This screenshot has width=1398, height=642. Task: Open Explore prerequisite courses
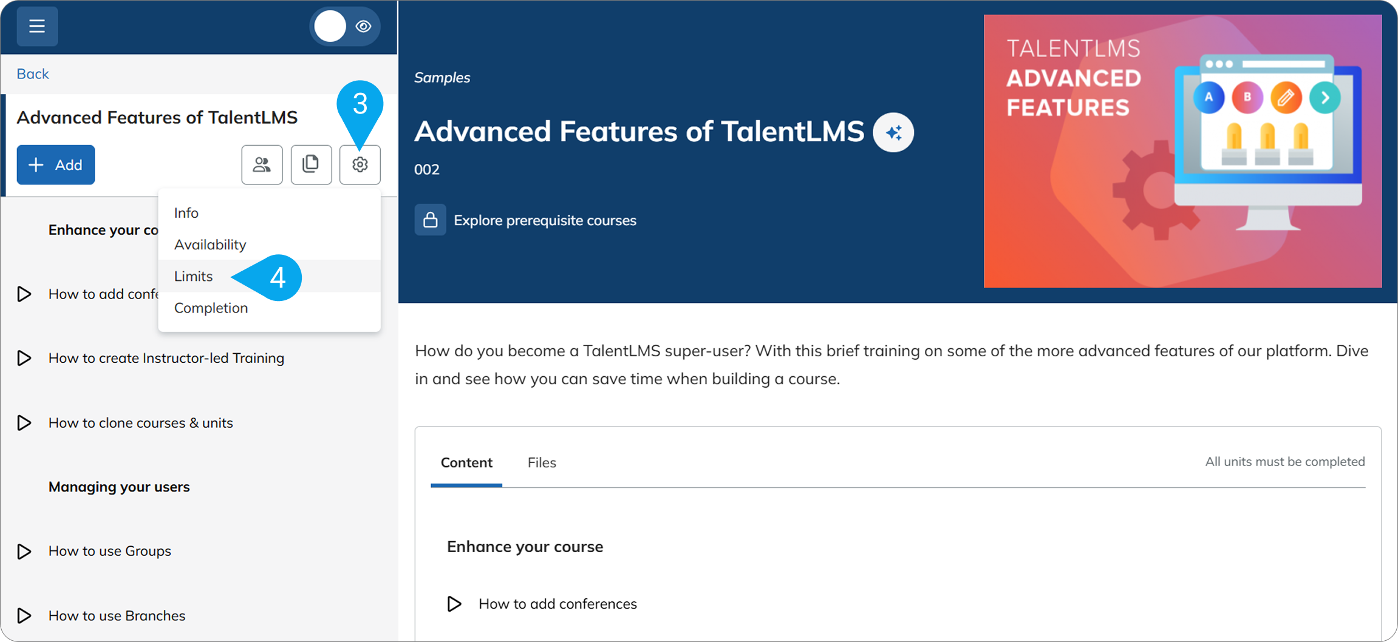tap(545, 220)
